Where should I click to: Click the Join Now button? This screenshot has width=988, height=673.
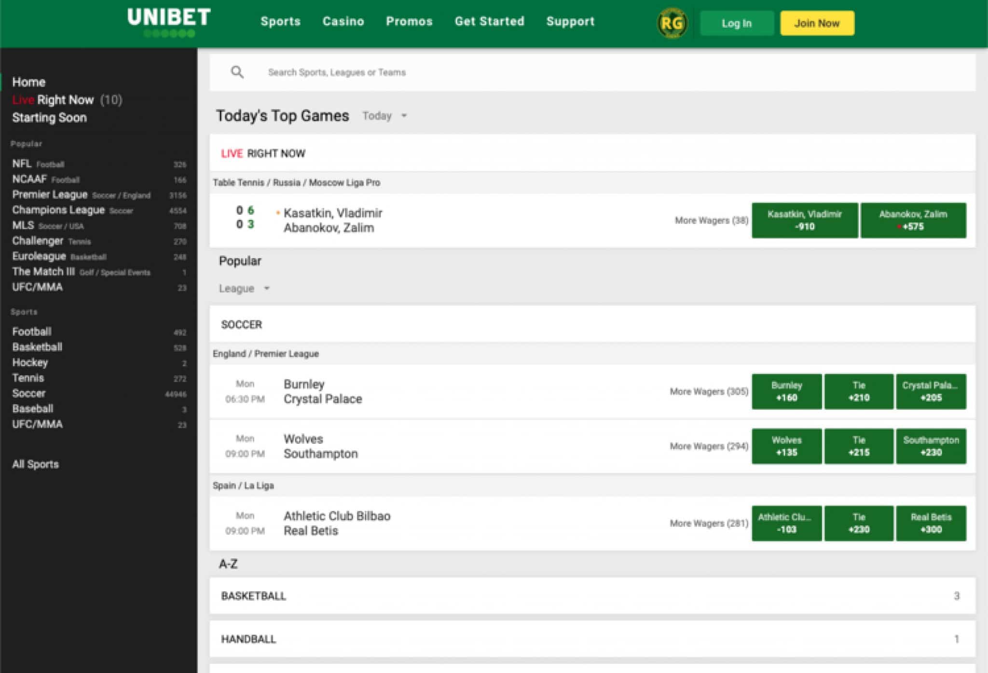tap(817, 23)
